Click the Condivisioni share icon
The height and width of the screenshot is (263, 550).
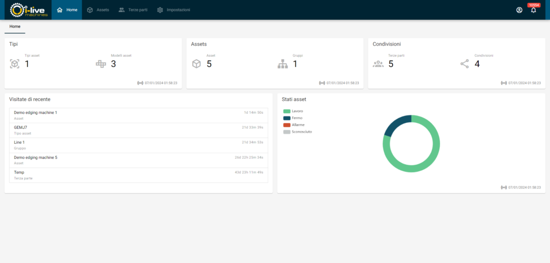point(465,64)
